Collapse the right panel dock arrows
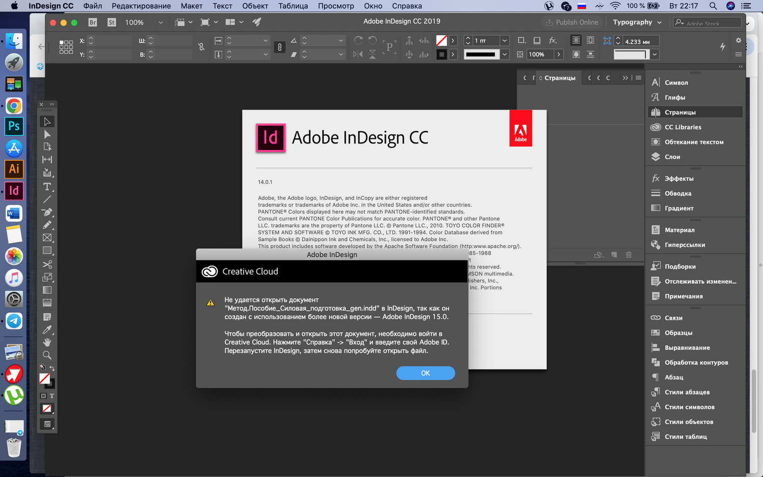This screenshot has height=477, width=763. click(x=741, y=67)
